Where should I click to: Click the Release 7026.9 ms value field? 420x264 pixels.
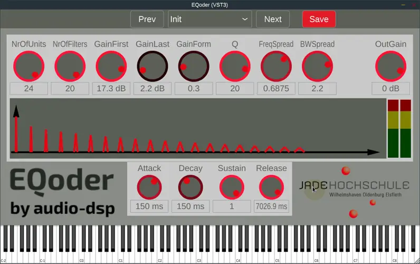tap(271, 206)
